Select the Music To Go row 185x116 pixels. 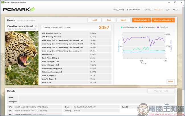pos(76,83)
